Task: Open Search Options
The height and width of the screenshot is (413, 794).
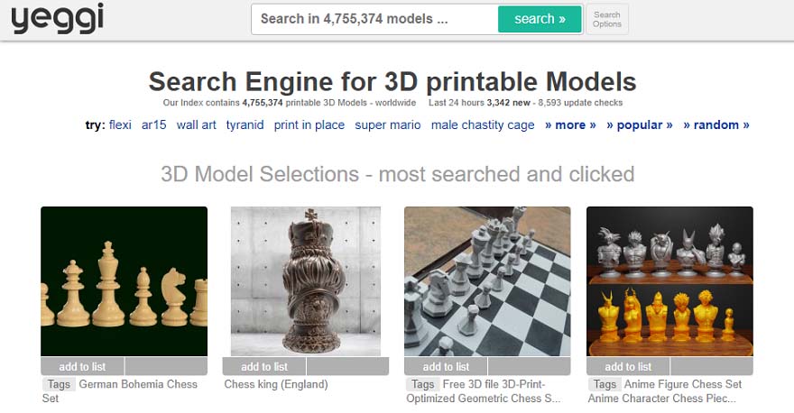Action: click(606, 19)
